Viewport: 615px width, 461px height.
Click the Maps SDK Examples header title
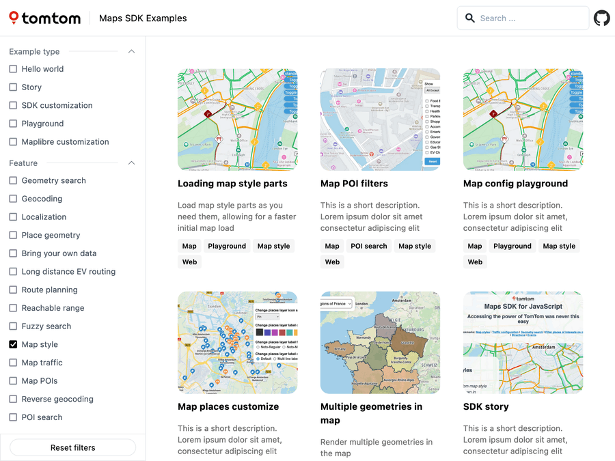pyautogui.click(x=143, y=18)
